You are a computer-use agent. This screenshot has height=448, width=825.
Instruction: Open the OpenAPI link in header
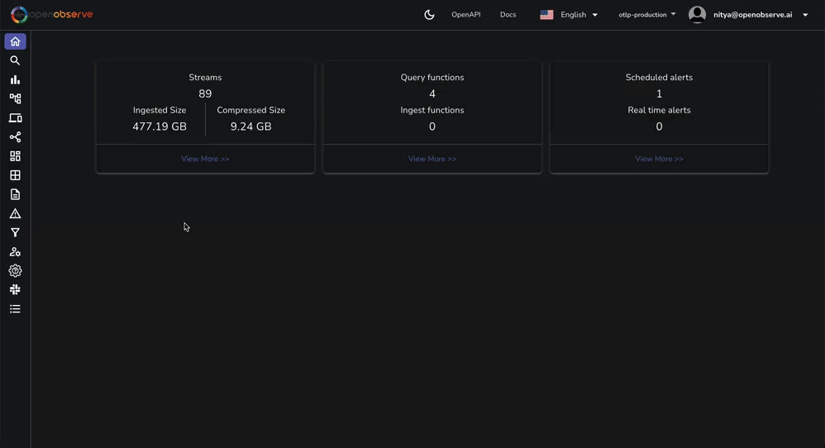465,15
